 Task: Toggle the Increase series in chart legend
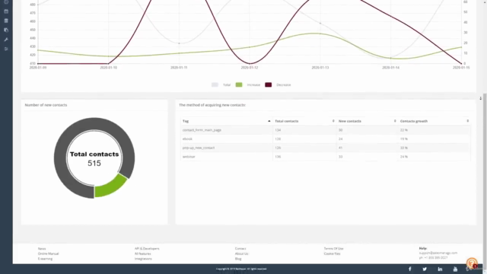[x=248, y=84]
